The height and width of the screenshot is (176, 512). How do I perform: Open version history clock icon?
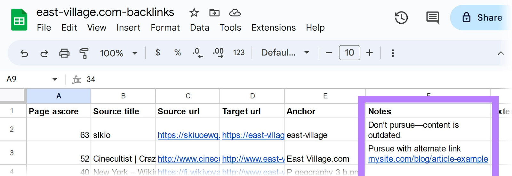click(401, 18)
